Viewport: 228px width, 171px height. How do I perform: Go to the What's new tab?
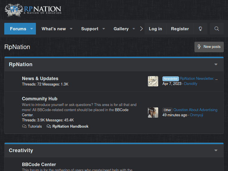pos(54,29)
